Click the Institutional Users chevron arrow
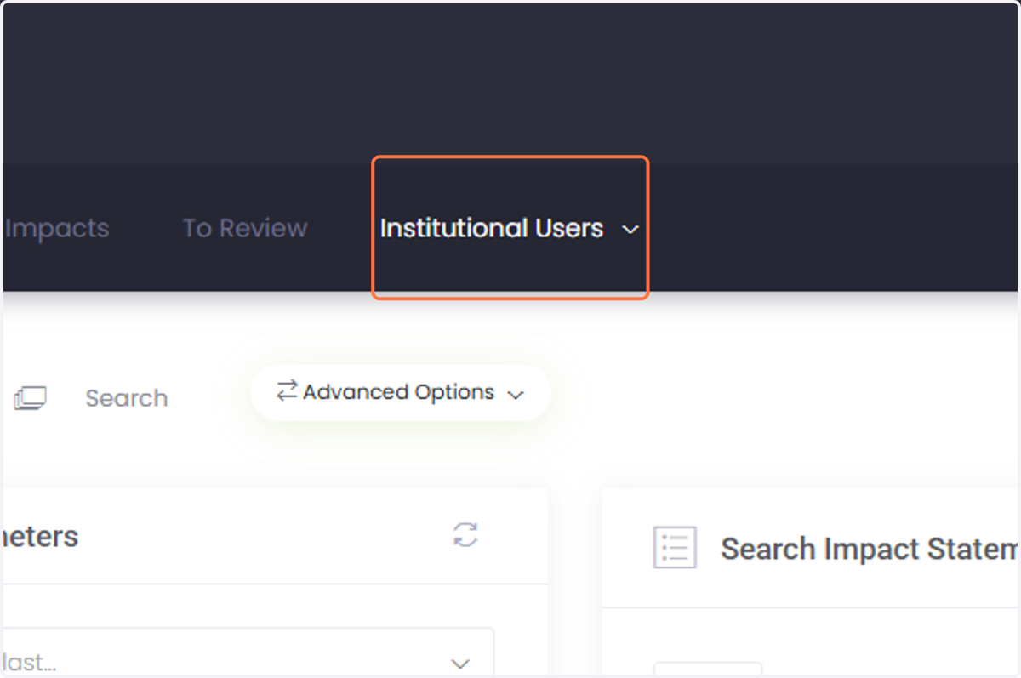 tap(630, 230)
